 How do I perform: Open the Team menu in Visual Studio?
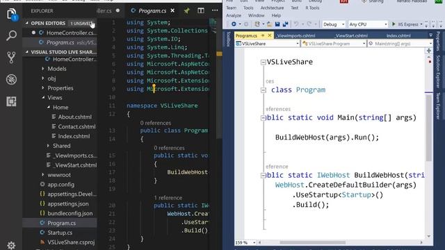pyautogui.click(x=231, y=8)
